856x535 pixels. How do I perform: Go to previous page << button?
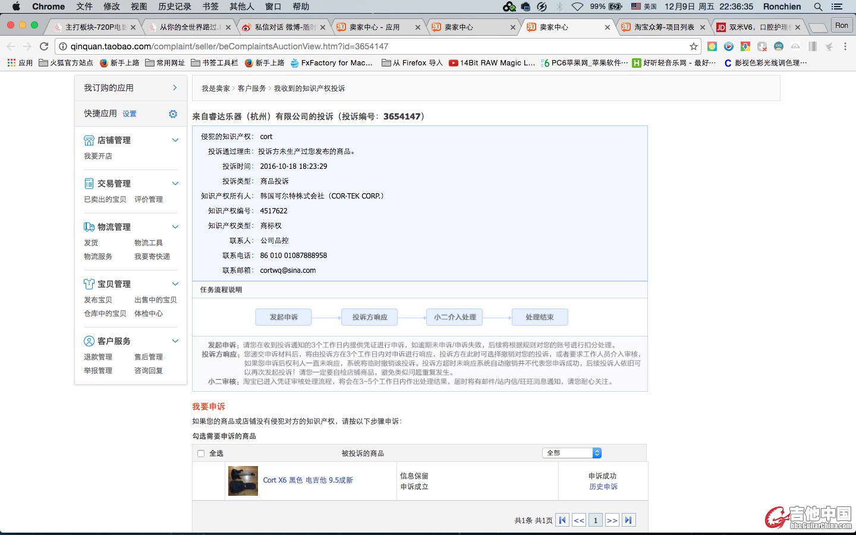(x=579, y=520)
